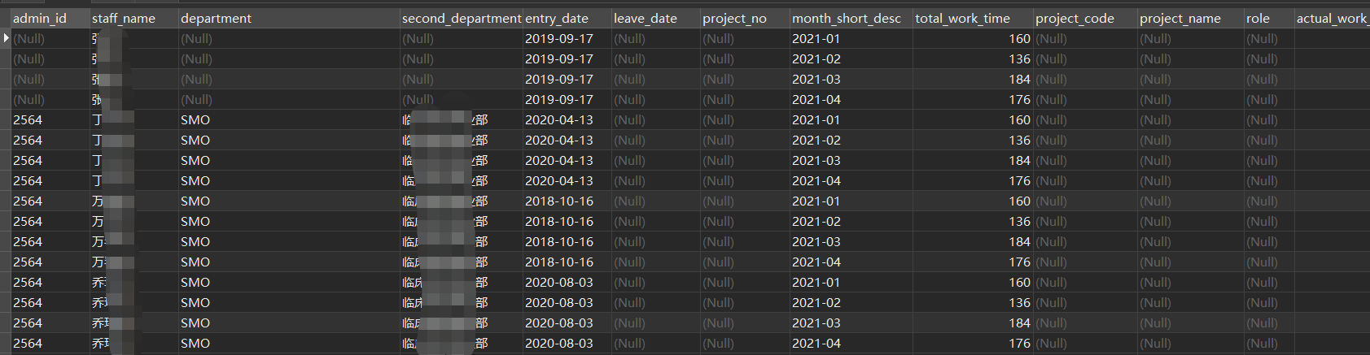Select the actual_work column header

click(x=1332, y=18)
